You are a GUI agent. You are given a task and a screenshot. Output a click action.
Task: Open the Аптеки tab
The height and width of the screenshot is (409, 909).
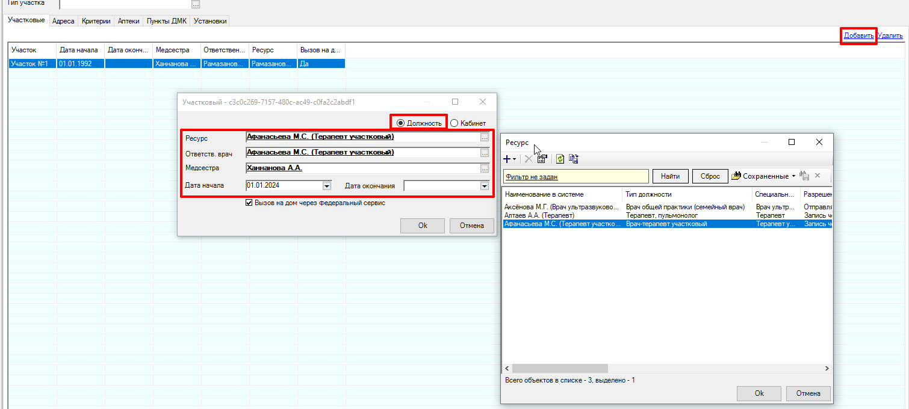129,21
